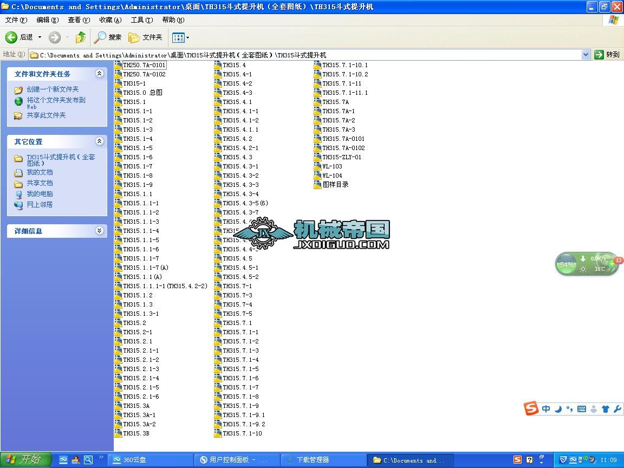Viewport: 624px width, 468px height.
Task: Click the Sogou wrench settings icon
Action: (x=617, y=409)
